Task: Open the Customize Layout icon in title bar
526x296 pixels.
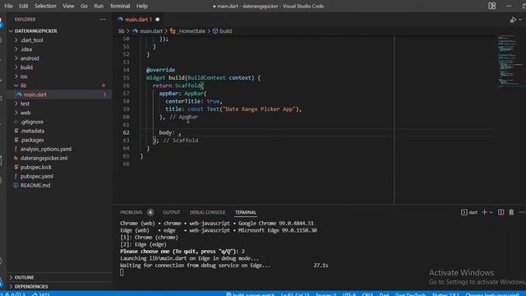Action: (492, 6)
